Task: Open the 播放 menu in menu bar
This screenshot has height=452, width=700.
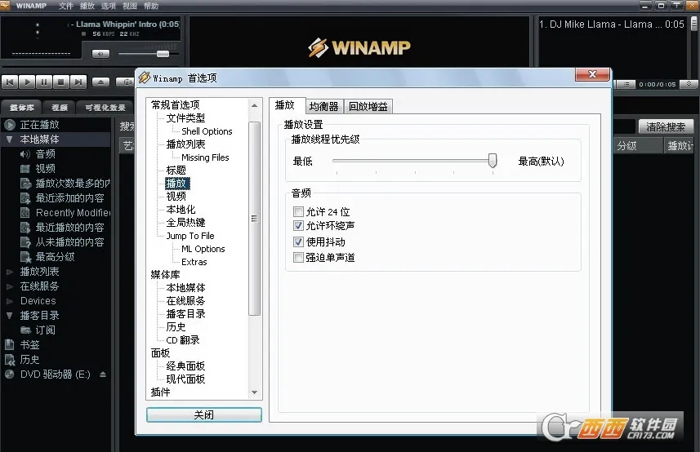Action: (x=87, y=6)
